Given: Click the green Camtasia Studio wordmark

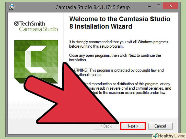Looking at the screenshot, I should pyautogui.click(x=39, y=29).
